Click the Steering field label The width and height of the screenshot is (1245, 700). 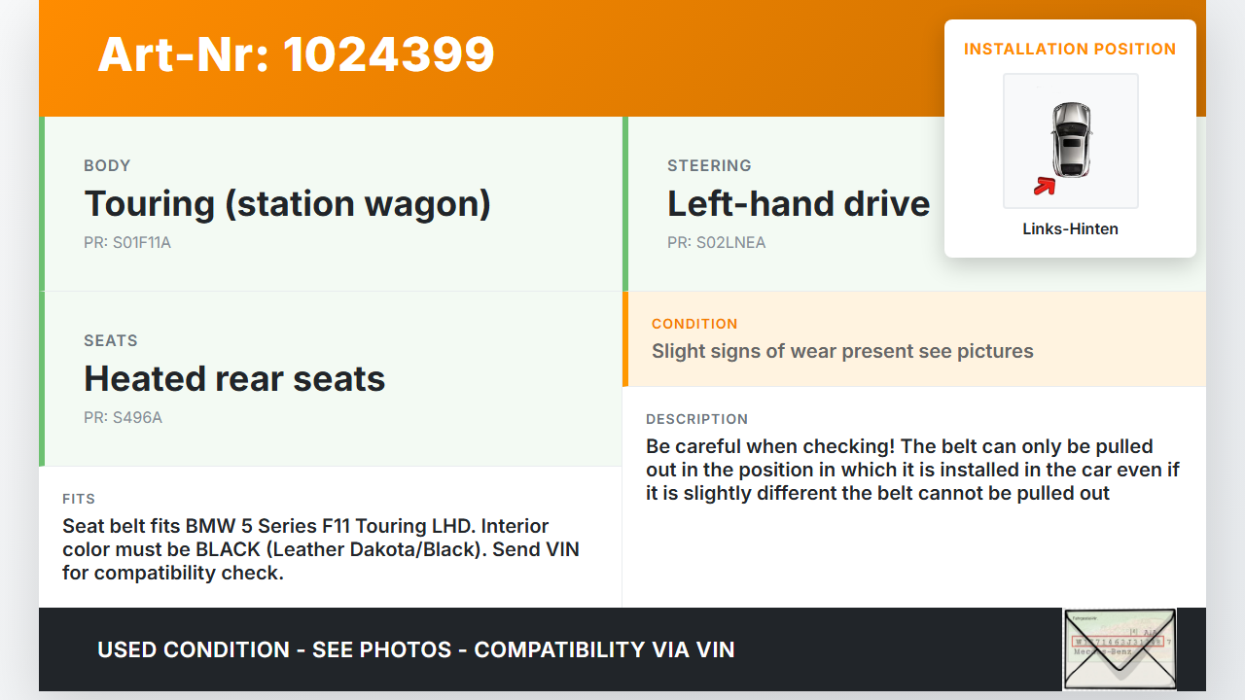click(709, 165)
